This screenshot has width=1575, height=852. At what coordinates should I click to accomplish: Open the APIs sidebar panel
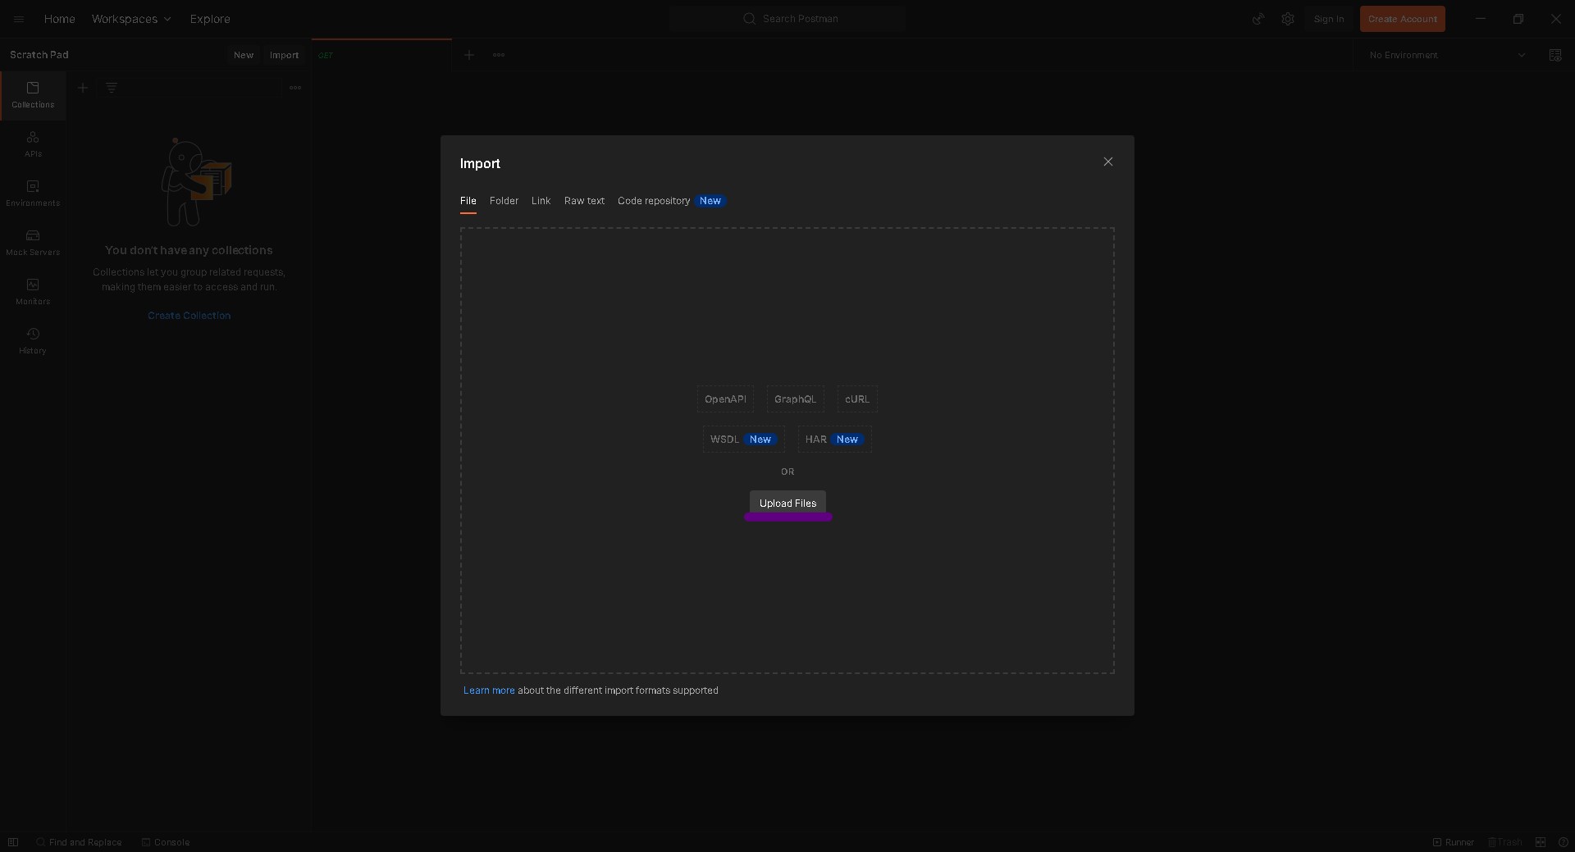[33, 145]
